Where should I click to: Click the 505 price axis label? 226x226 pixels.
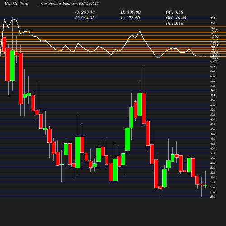[212, 115]
